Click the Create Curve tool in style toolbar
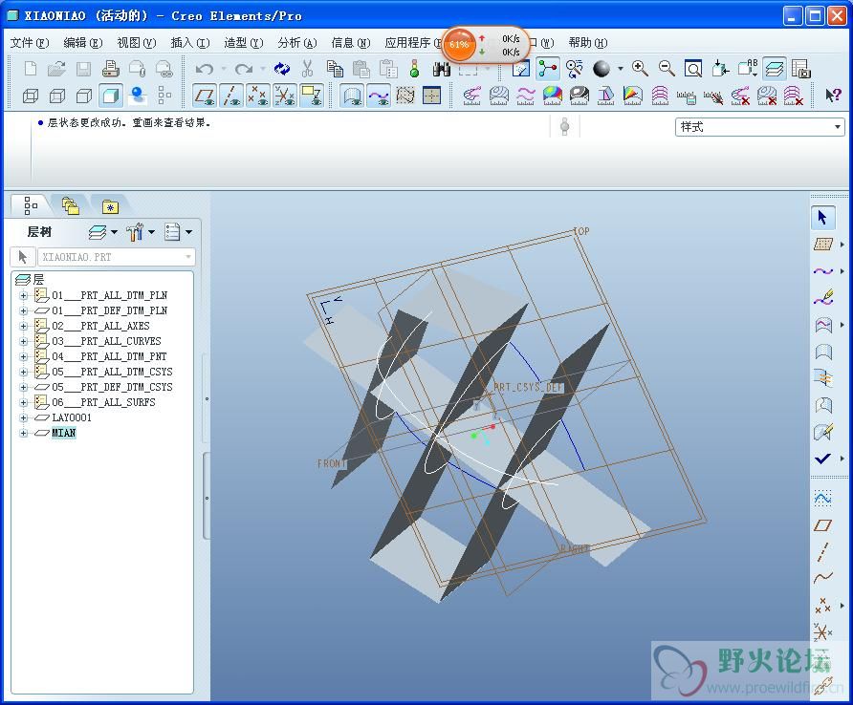Screen dimensions: 853x705 tap(823, 270)
